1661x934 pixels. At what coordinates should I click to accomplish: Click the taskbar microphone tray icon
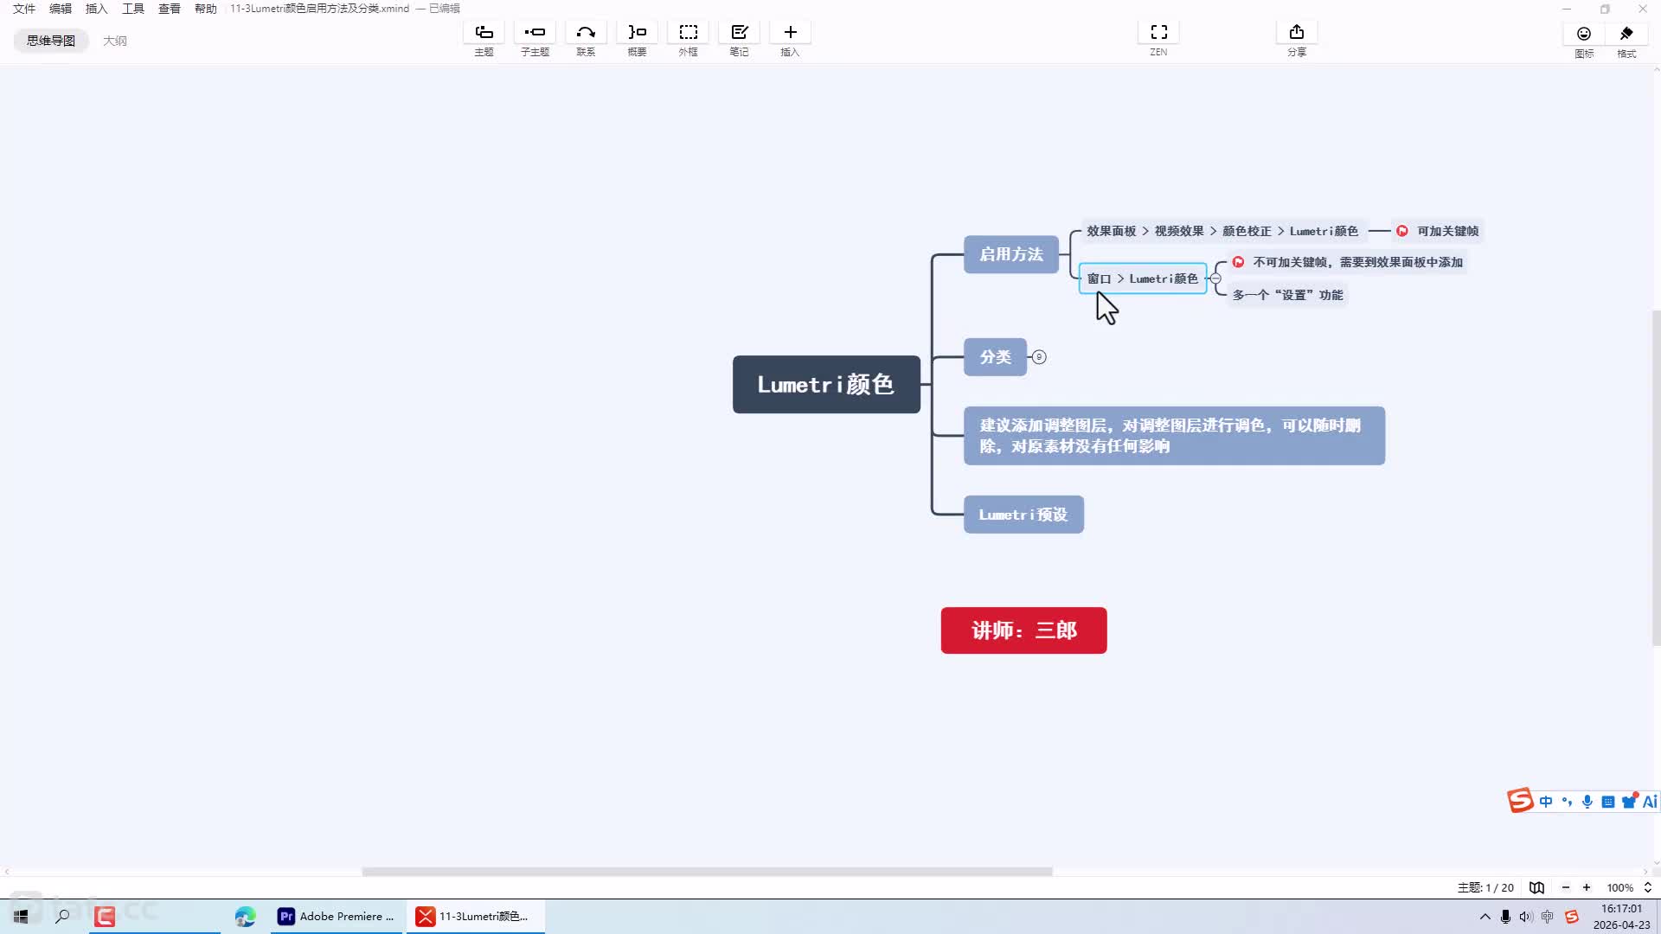[x=1505, y=917]
